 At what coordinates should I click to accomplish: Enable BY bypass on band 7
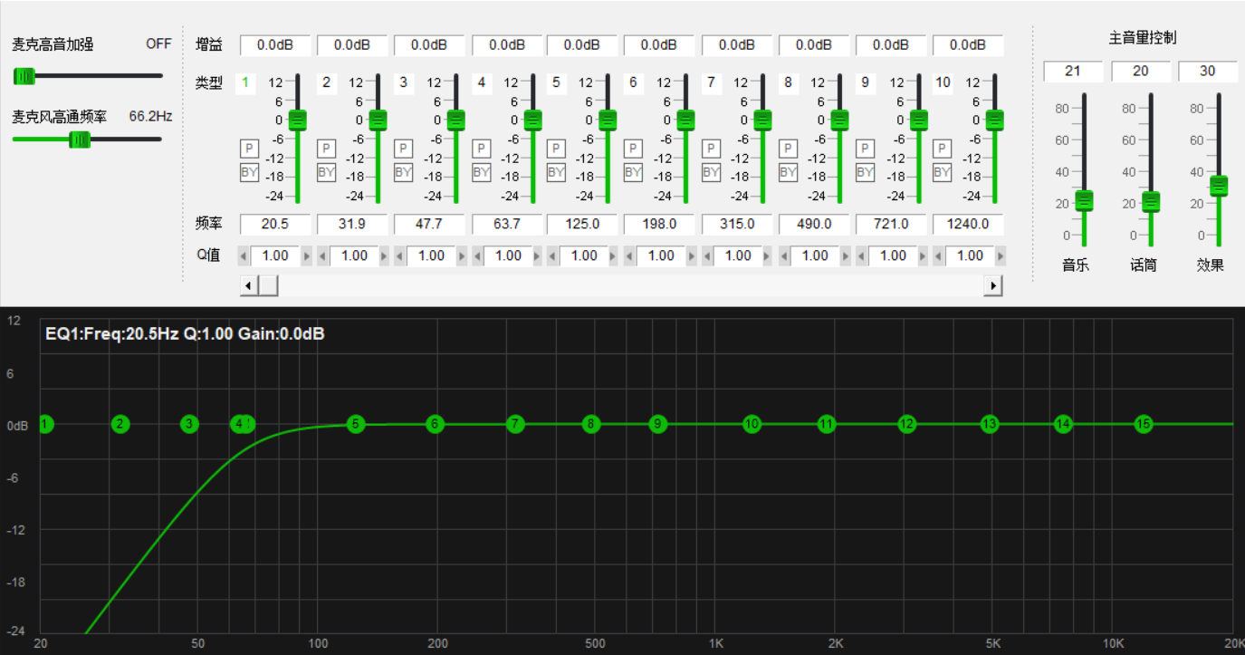click(711, 172)
